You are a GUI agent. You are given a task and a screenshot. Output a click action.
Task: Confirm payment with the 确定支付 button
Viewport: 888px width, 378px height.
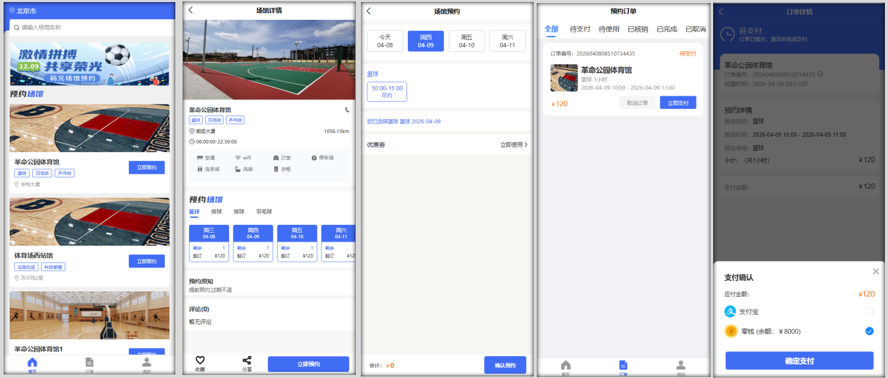(x=800, y=361)
